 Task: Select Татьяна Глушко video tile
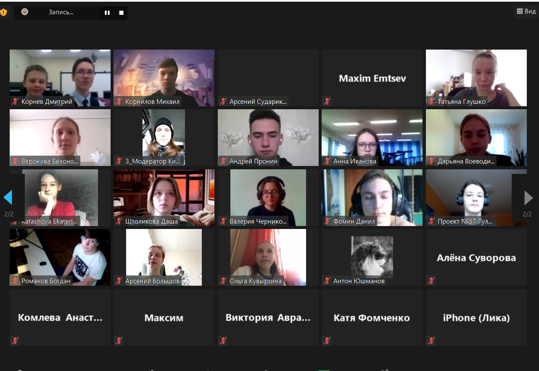pyautogui.click(x=476, y=78)
